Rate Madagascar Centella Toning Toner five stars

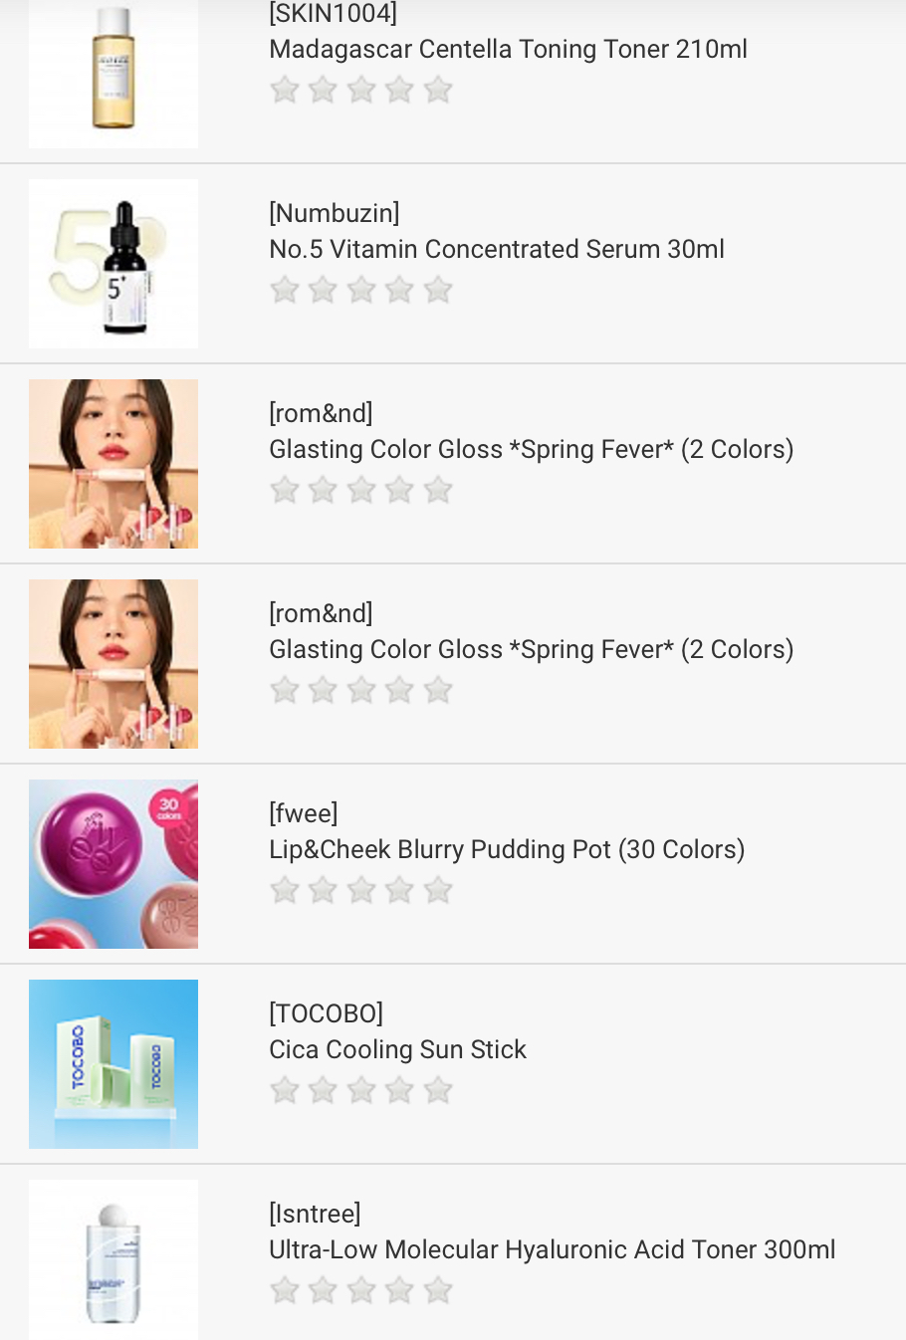tap(438, 91)
